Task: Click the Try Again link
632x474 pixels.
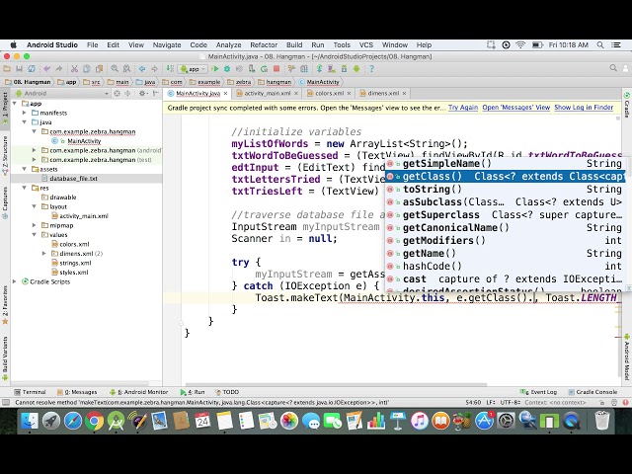Action: (x=463, y=108)
